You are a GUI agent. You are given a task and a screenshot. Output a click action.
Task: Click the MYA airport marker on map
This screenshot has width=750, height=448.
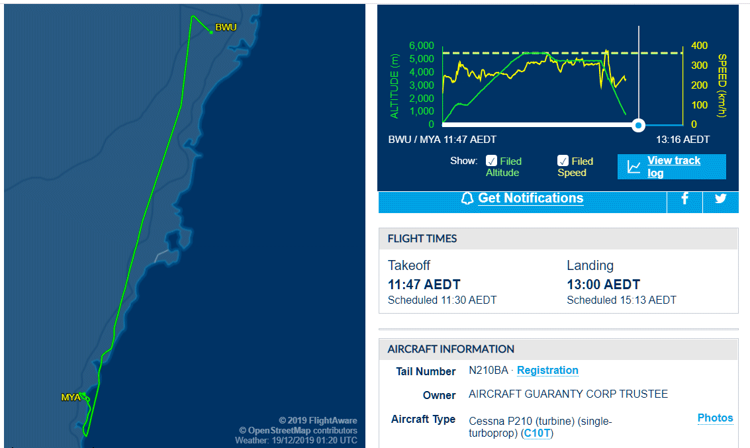tap(83, 394)
